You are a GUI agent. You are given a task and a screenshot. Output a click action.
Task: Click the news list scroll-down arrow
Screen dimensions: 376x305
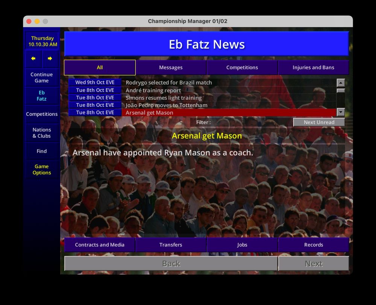pyautogui.click(x=341, y=112)
